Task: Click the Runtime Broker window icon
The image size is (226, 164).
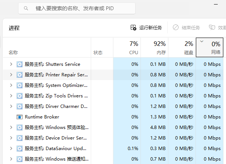Action: (x=20, y=117)
